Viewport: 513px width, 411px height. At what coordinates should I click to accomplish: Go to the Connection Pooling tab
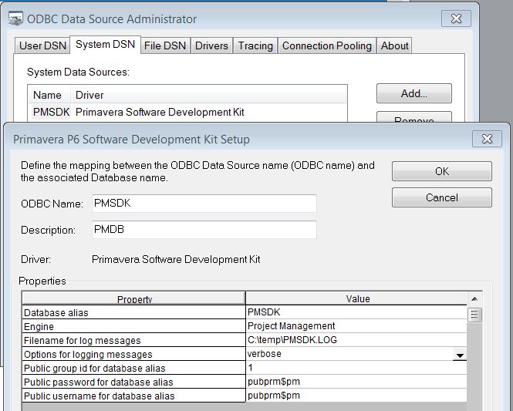coord(327,45)
